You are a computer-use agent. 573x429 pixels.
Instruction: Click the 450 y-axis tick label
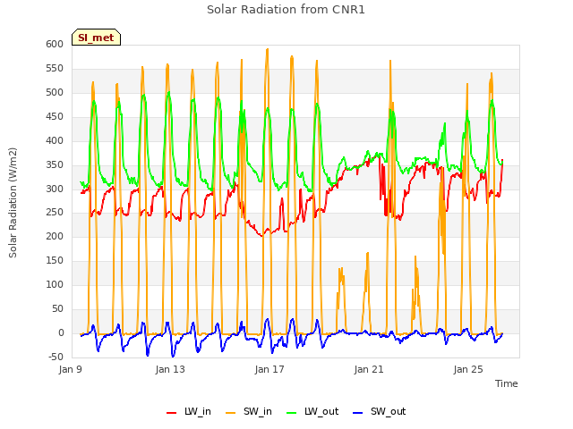[x=55, y=116]
